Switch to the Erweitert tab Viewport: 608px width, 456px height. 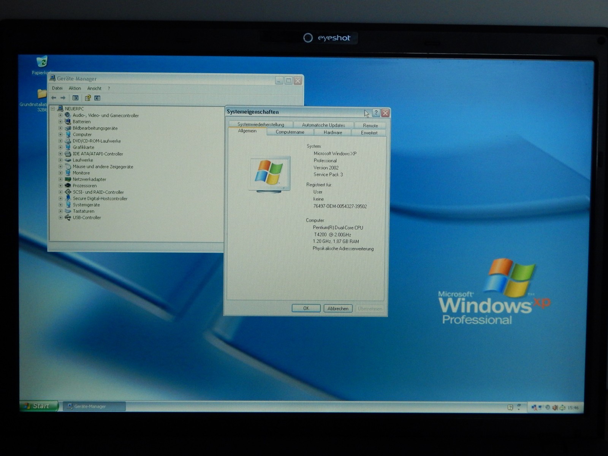[x=369, y=133]
